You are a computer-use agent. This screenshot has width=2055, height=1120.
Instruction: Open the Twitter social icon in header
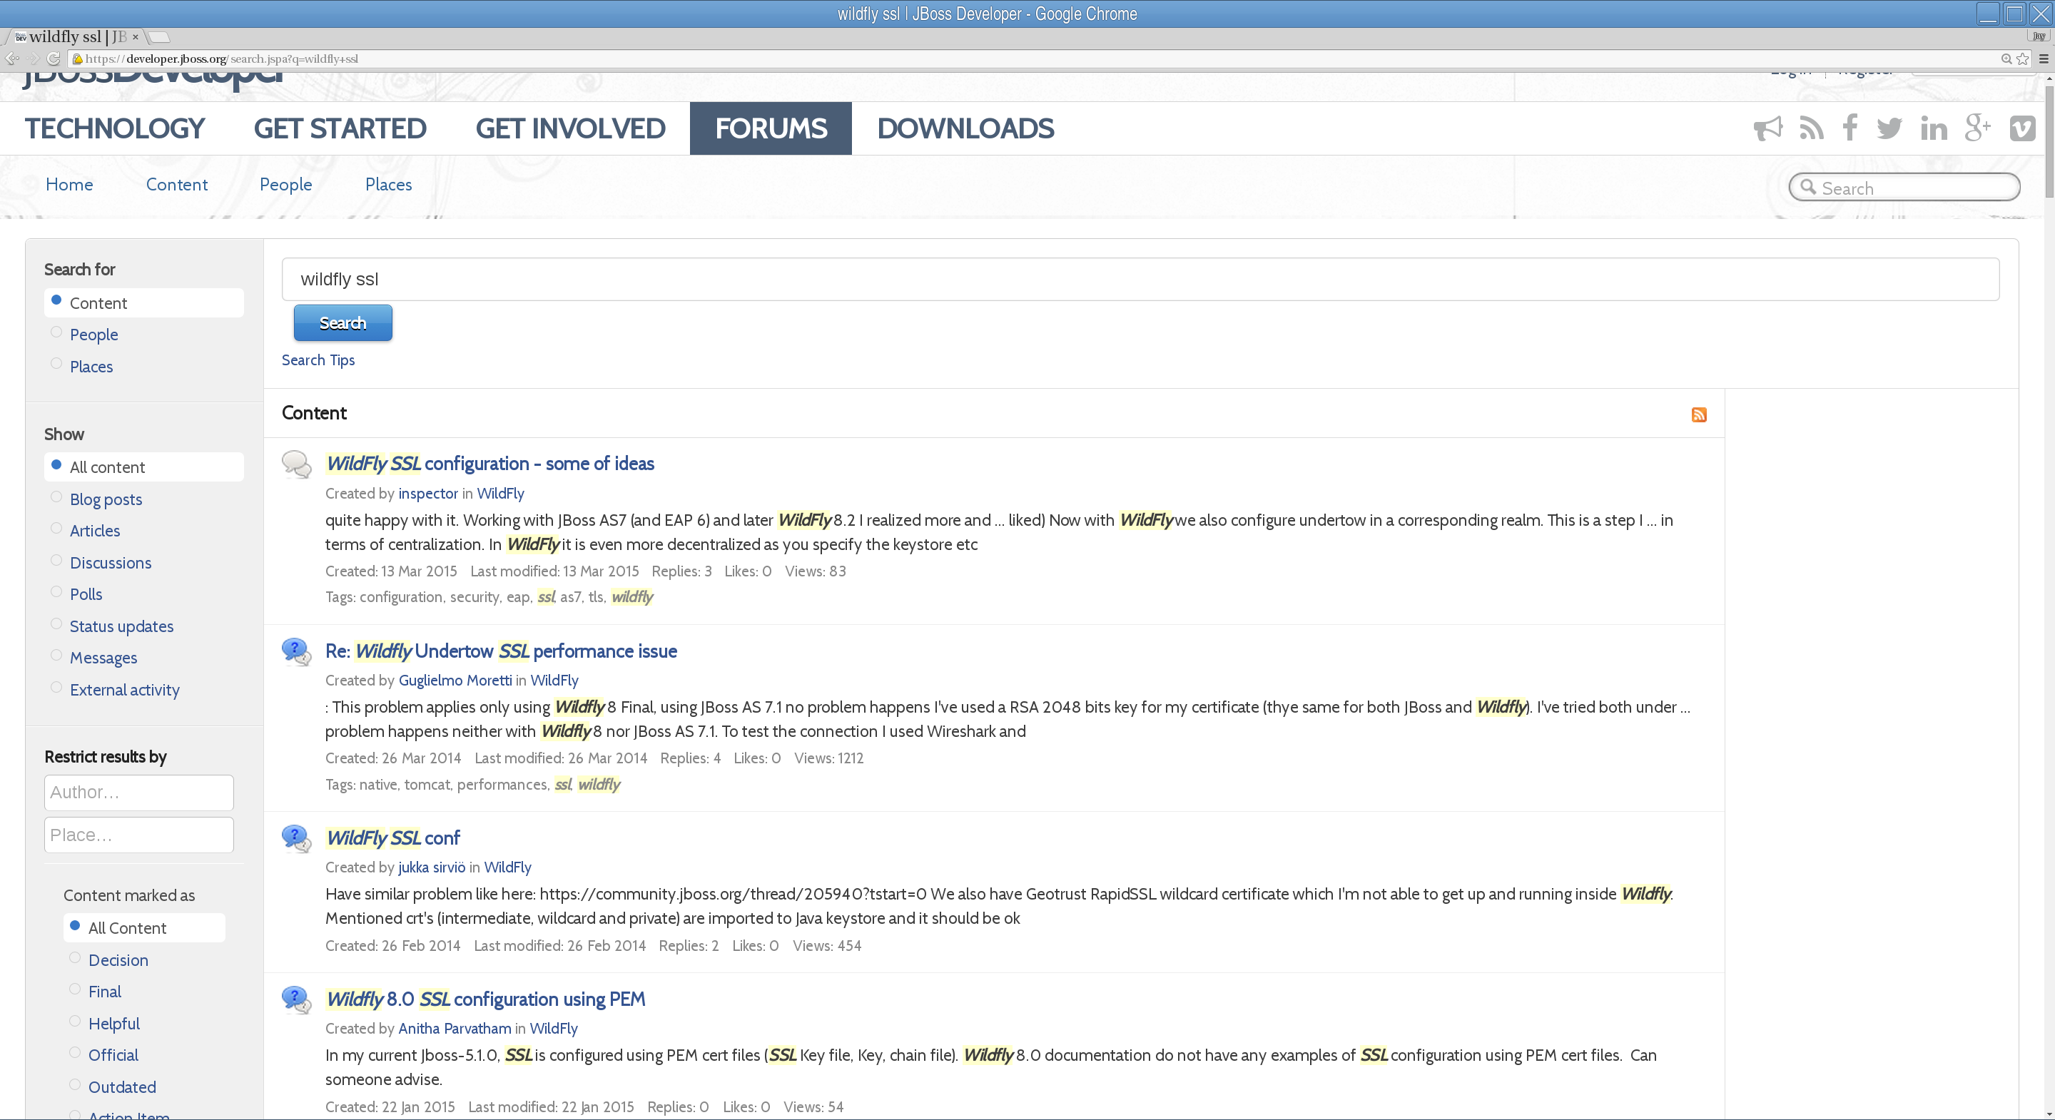point(1888,128)
